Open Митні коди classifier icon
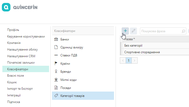 point(56,80)
